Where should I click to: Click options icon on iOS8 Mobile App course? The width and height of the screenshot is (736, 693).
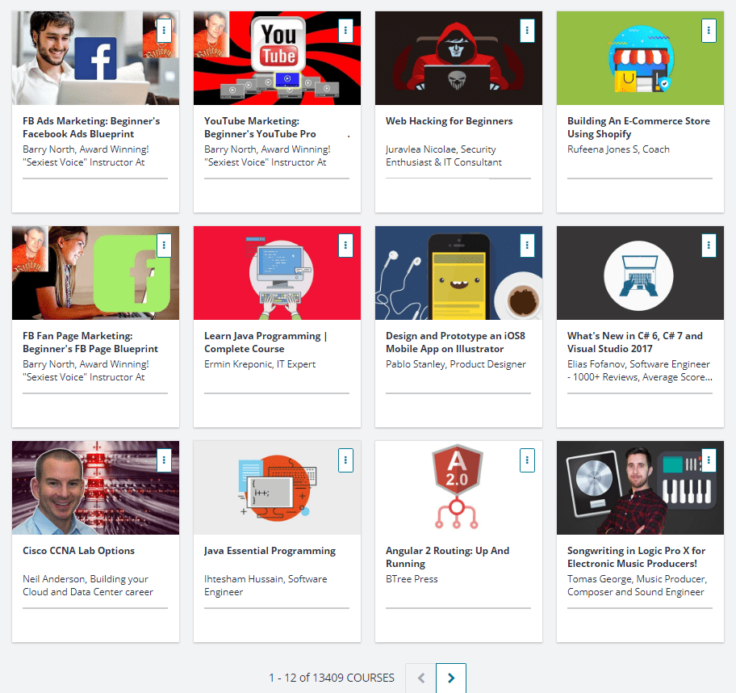(527, 245)
